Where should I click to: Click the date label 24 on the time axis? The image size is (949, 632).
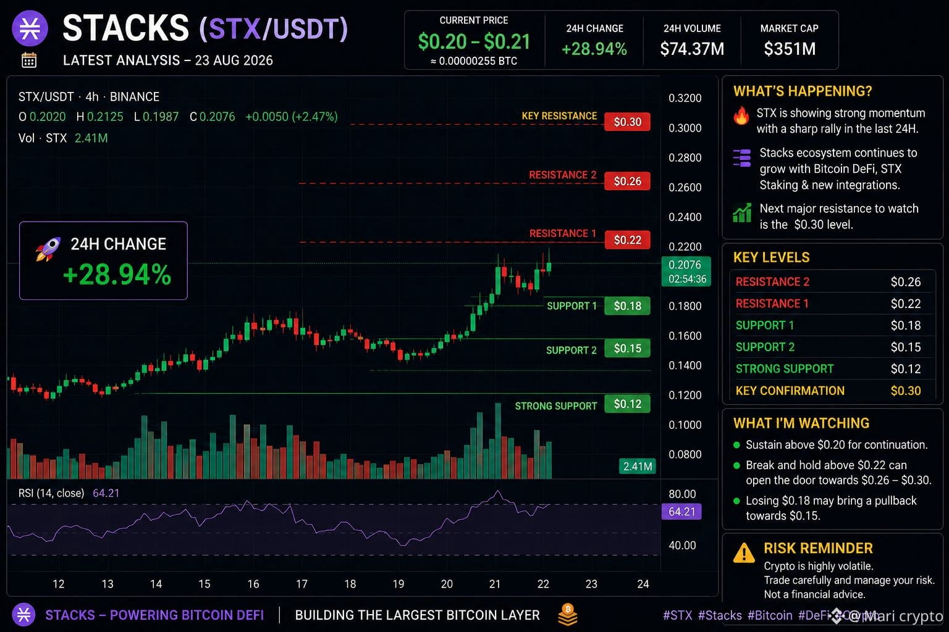coord(643,584)
